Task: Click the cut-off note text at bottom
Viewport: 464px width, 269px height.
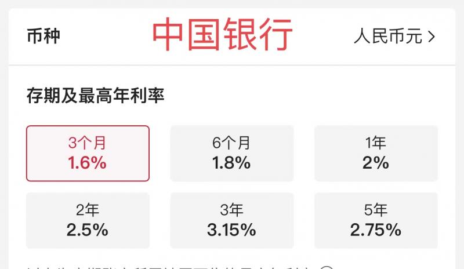Action: point(168,267)
